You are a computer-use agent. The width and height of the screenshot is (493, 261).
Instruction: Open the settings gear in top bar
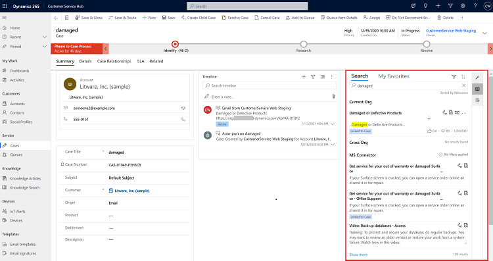[463, 6]
